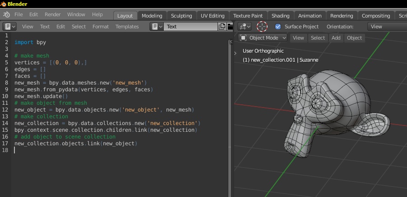Click the open text file folder icon

230,27
